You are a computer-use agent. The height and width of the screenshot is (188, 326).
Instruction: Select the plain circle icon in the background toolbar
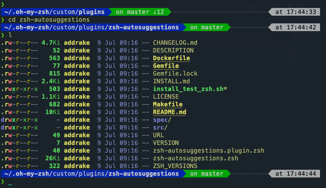tap(264, 7)
